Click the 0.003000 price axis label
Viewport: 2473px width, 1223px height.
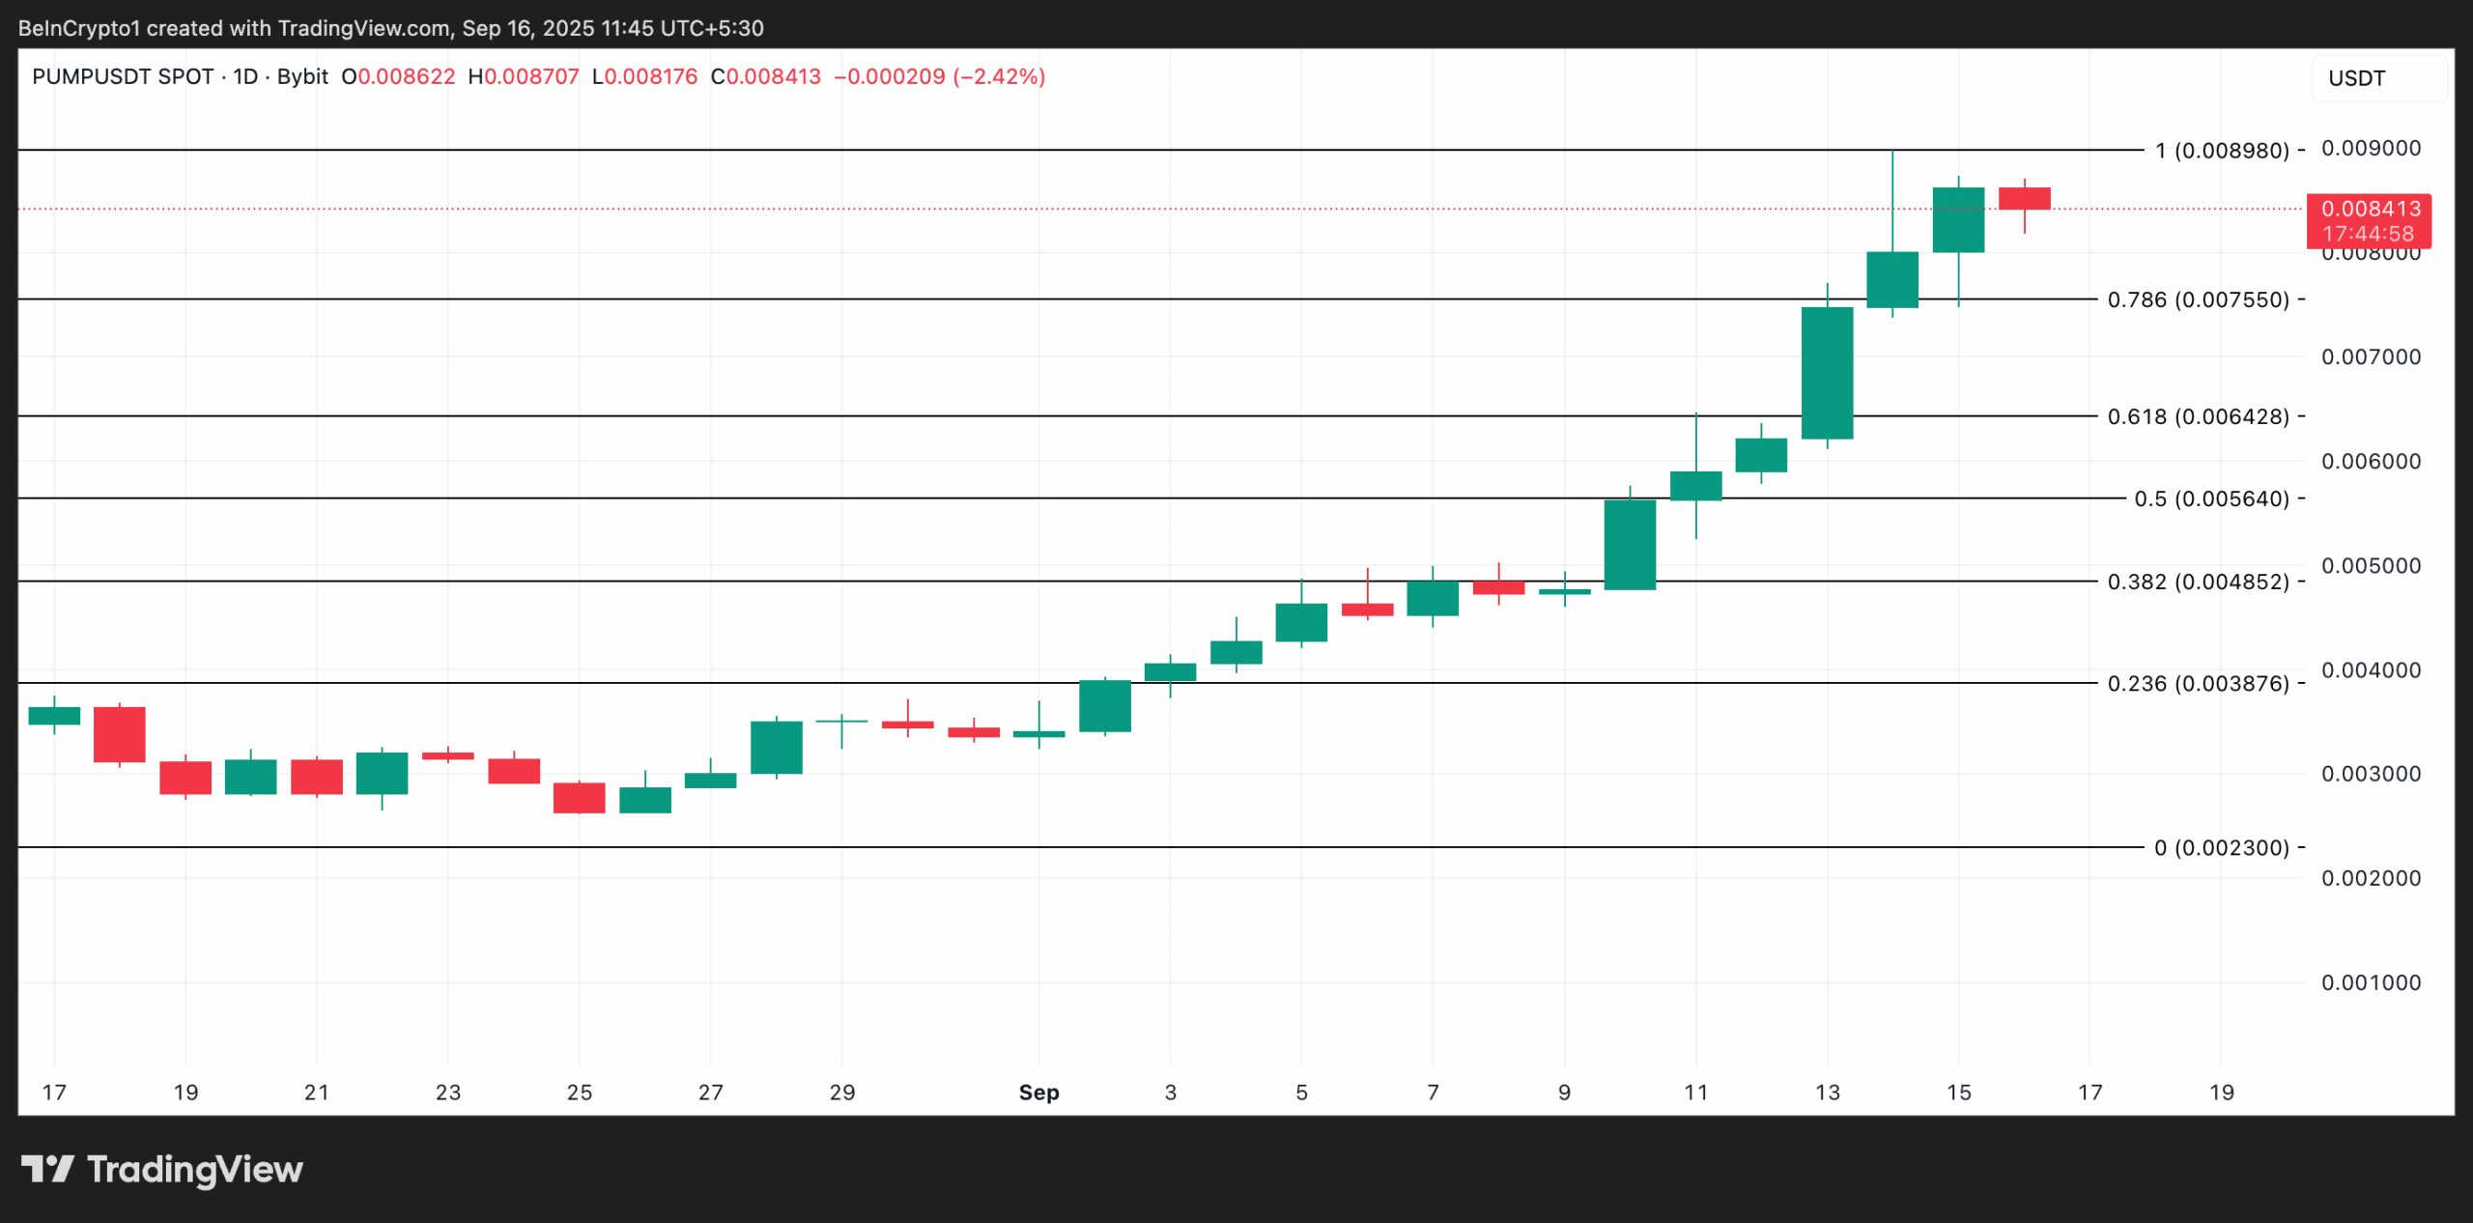coord(2371,774)
